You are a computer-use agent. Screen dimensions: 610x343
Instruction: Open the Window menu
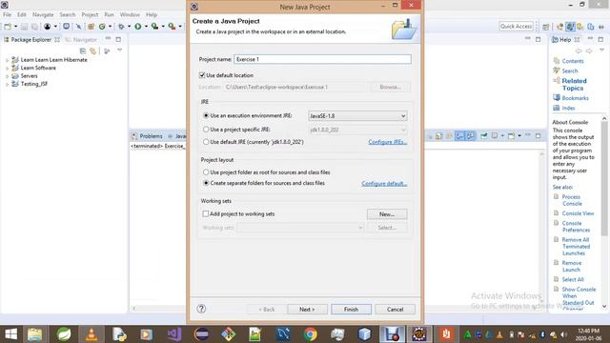pyautogui.click(x=130, y=15)
